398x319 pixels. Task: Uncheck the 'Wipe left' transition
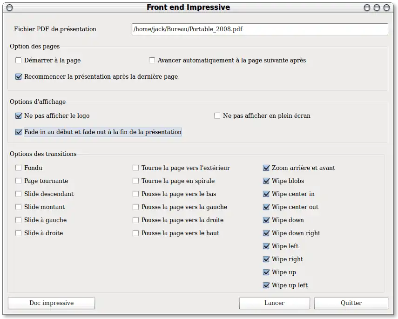click(266, 246)
